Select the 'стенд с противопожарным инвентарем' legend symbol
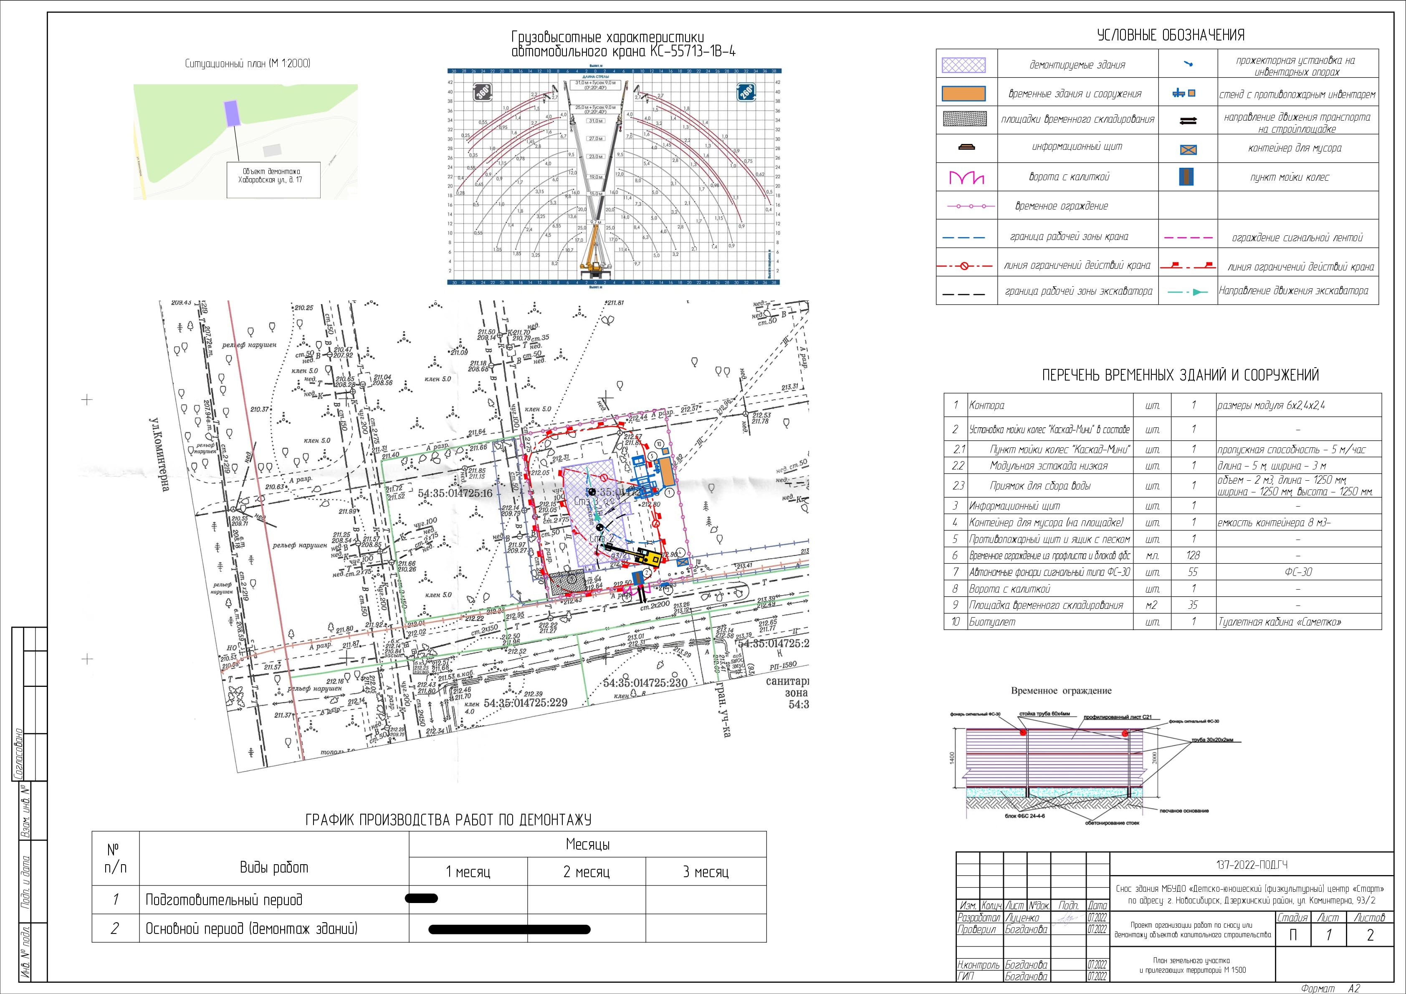Viewport: 1406px width, 994px height. (x=1184, y=93)
